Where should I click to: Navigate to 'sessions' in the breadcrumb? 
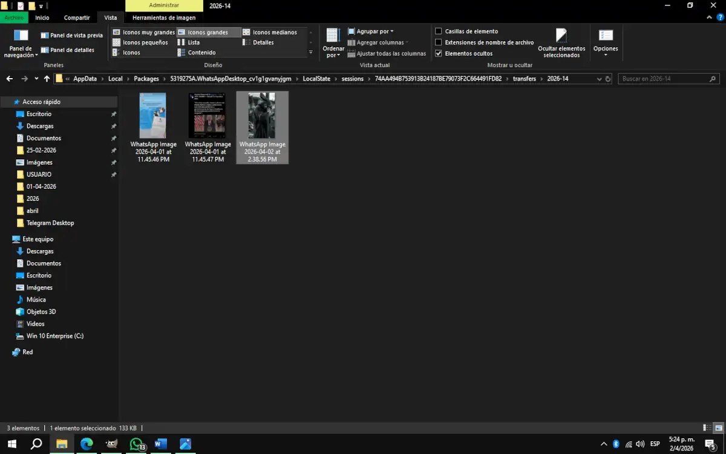pos(353,78)
